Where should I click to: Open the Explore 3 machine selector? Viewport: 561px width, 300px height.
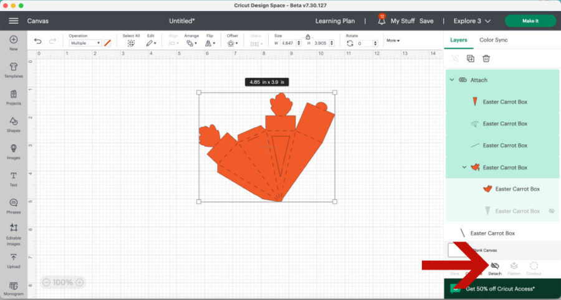pos(471,21)
